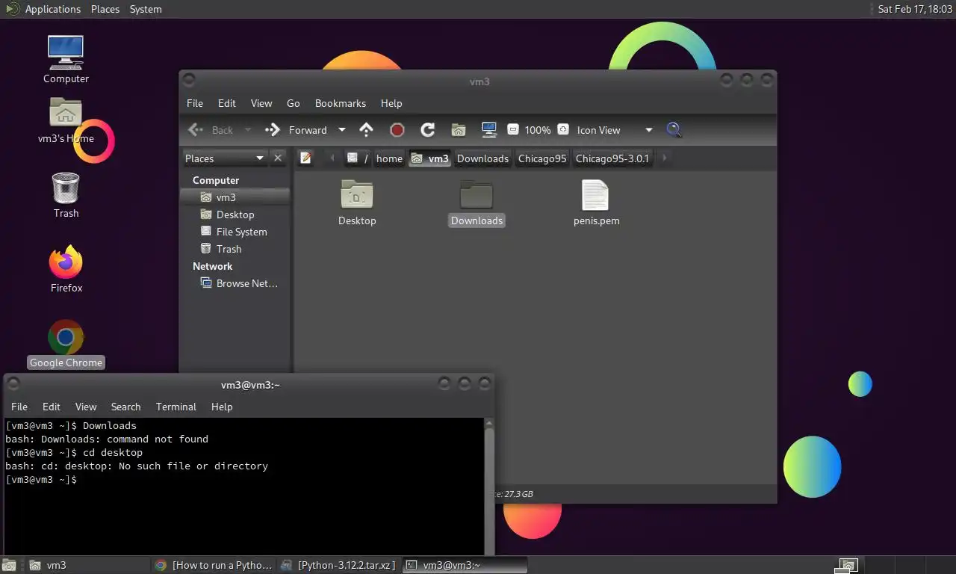The image size is (956, 574).
Task: Toggle text-based location bar pencil icon
Action: click(x=305, y=158)
